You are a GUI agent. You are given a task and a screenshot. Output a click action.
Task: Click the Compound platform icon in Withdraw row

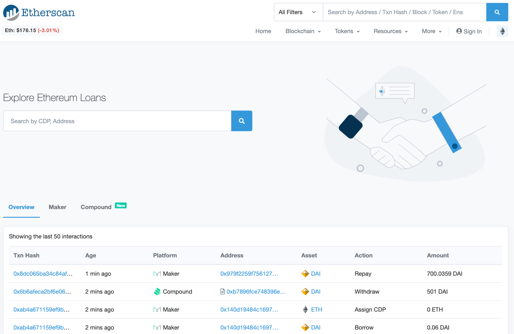[157, 292]
